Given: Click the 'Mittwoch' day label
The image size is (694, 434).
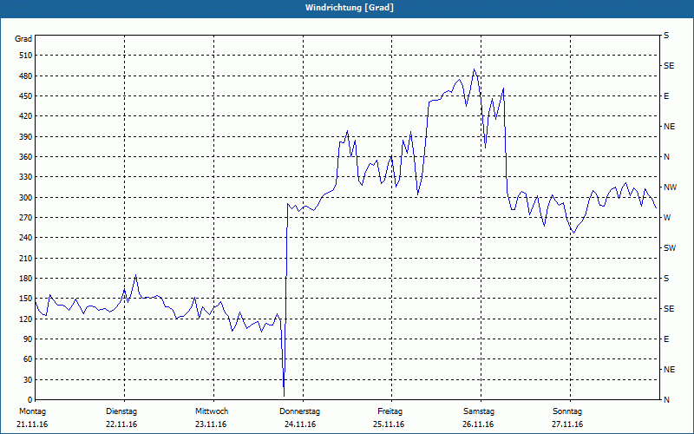Looking at the screenshot, I should click(212, 411).
